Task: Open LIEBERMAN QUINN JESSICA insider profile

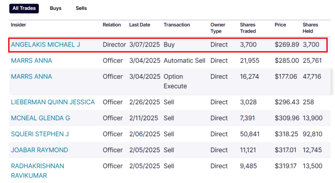Action: (53, 102)
